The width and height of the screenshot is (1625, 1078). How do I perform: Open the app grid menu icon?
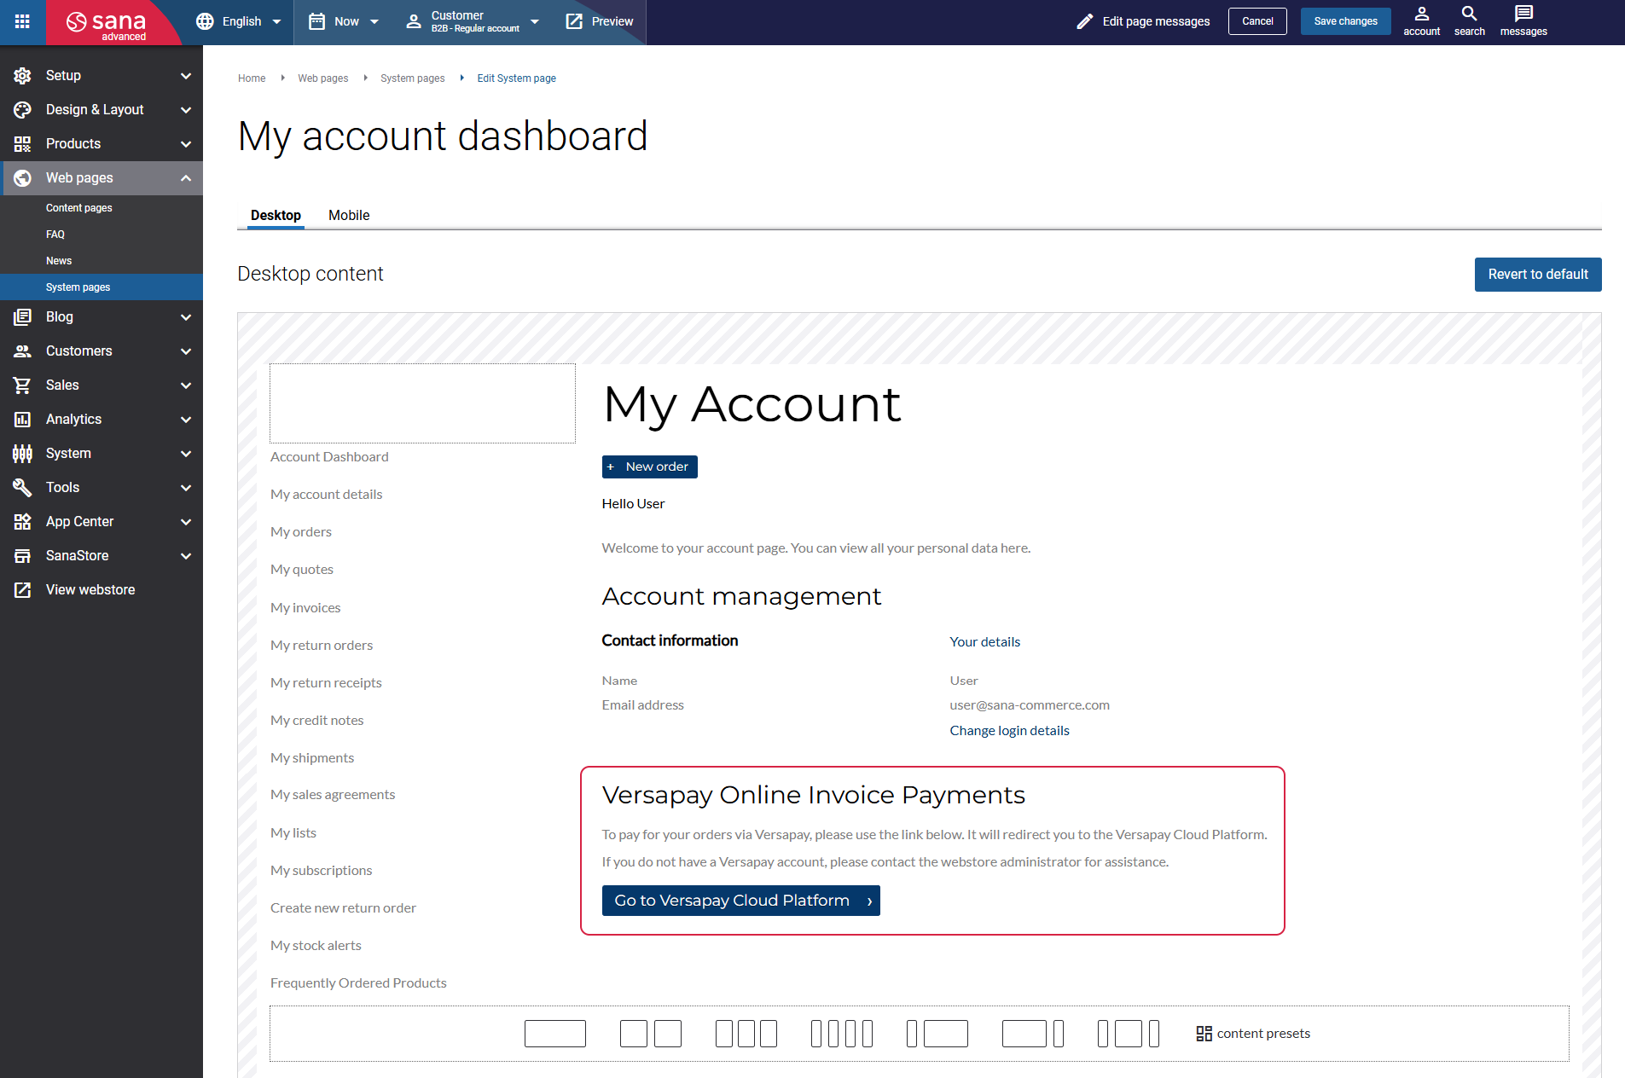pos(22,21)
